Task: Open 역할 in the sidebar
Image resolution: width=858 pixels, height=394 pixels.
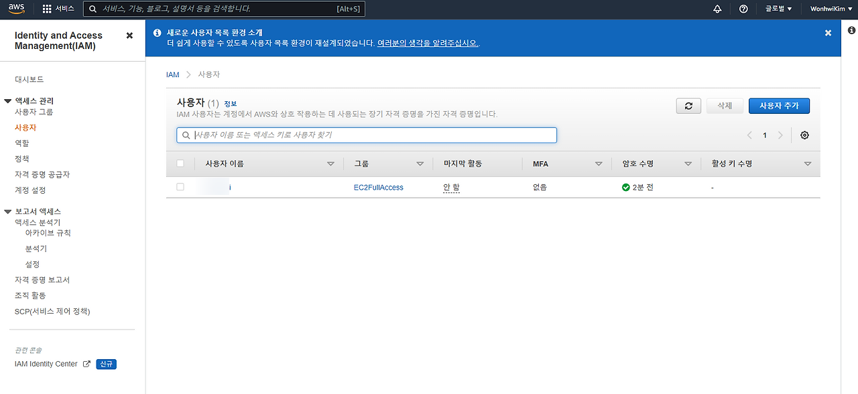Action: coord(22,143)
